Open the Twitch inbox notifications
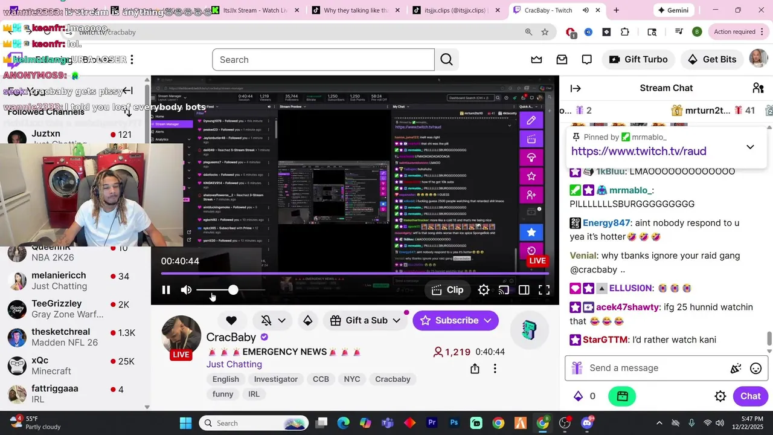 (x=562, y=59)
